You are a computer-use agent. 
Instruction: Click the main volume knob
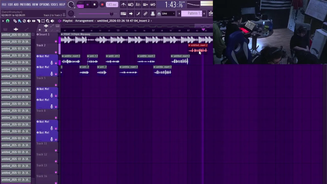(71, 4)
